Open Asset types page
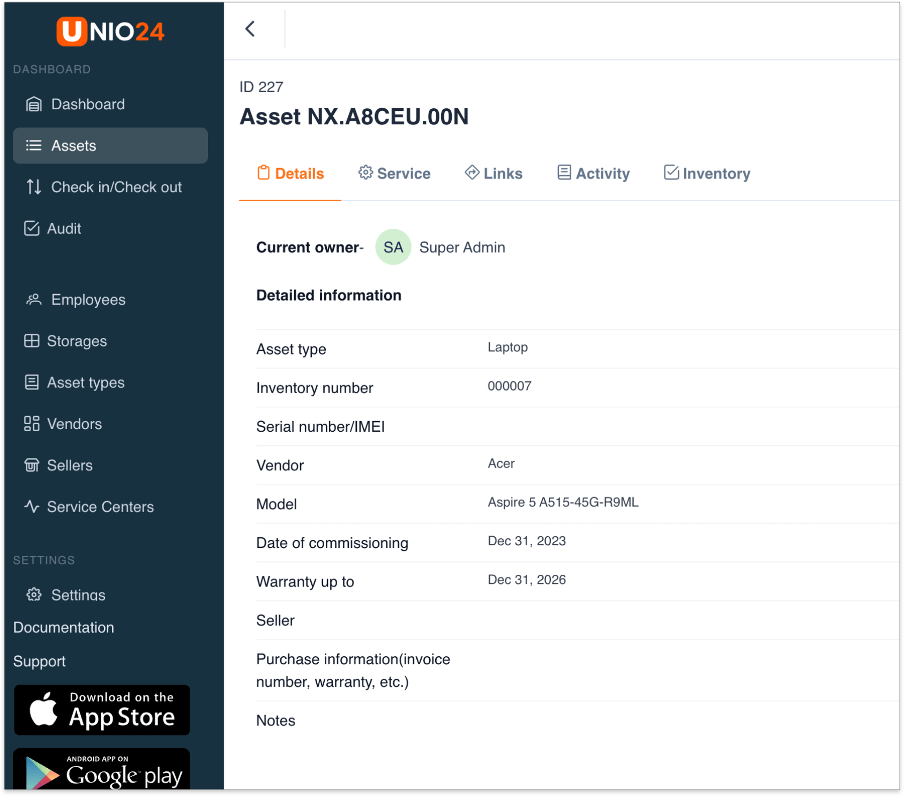 pyautogui.click(x=85, y=383)
